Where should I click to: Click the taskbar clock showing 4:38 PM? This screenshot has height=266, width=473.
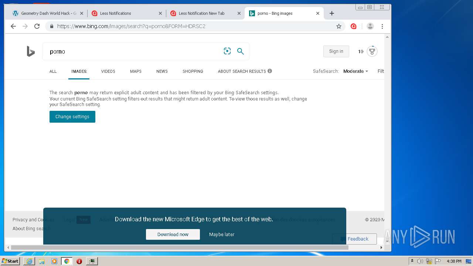[x=454, y=261]
